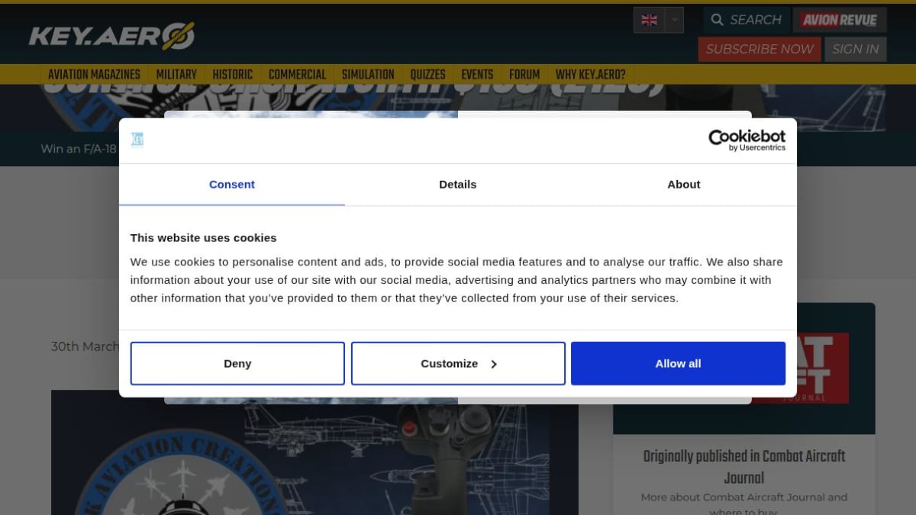Open the Simulation menu

[368, 75]
